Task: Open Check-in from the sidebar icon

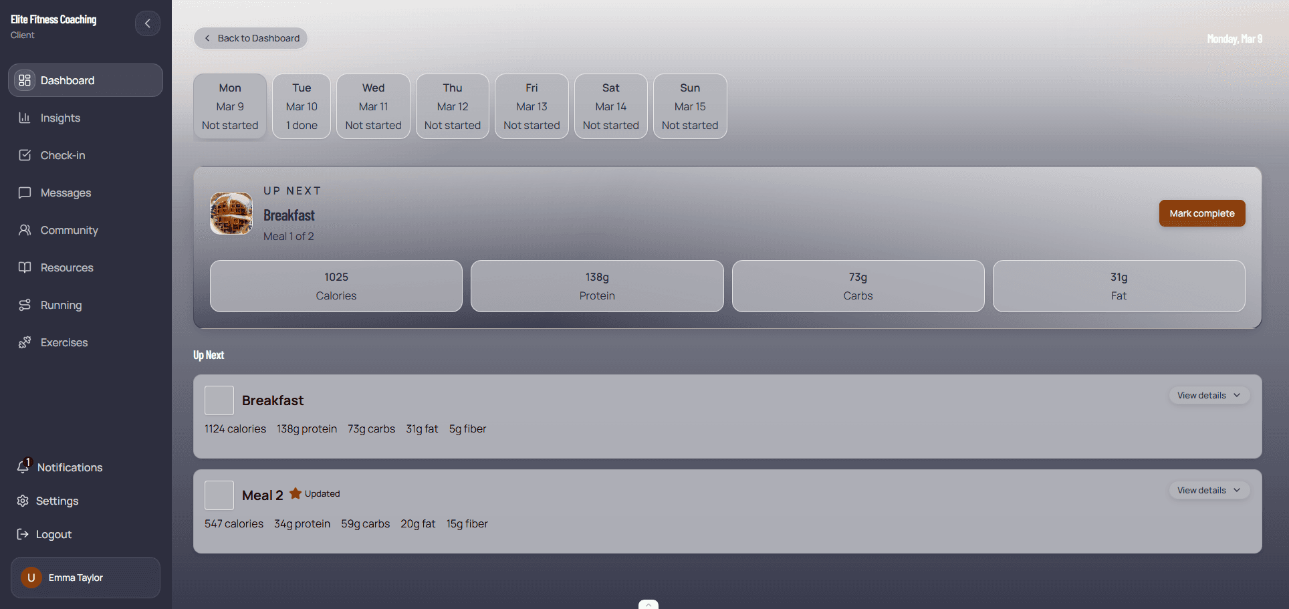Action: pos(25,155)
